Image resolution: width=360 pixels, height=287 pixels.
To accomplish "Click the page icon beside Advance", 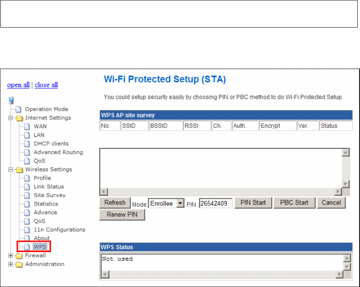I will point(27,212).
